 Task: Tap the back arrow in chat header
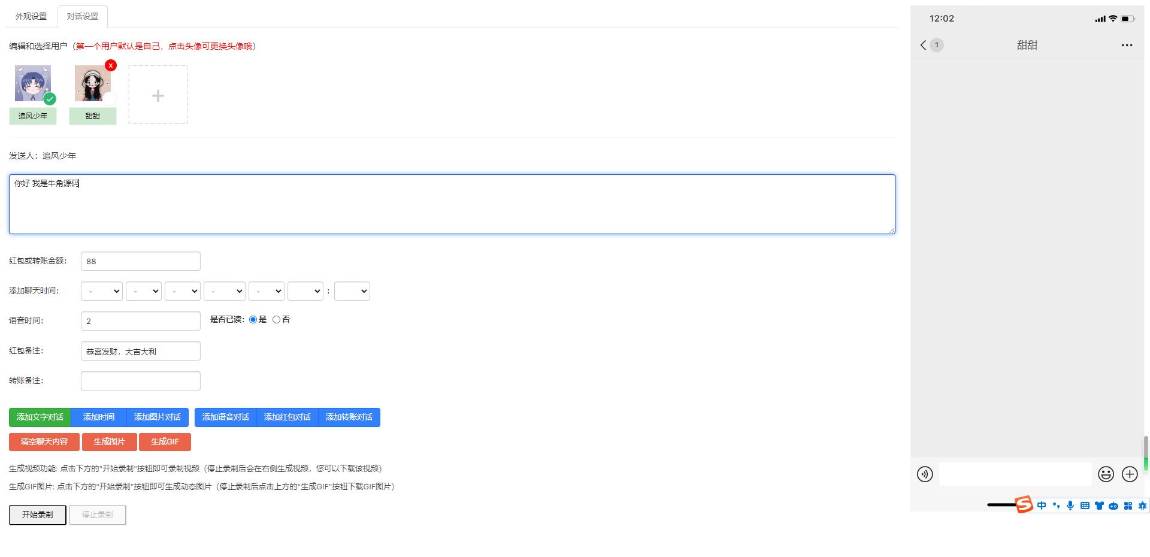click(923, 45)
